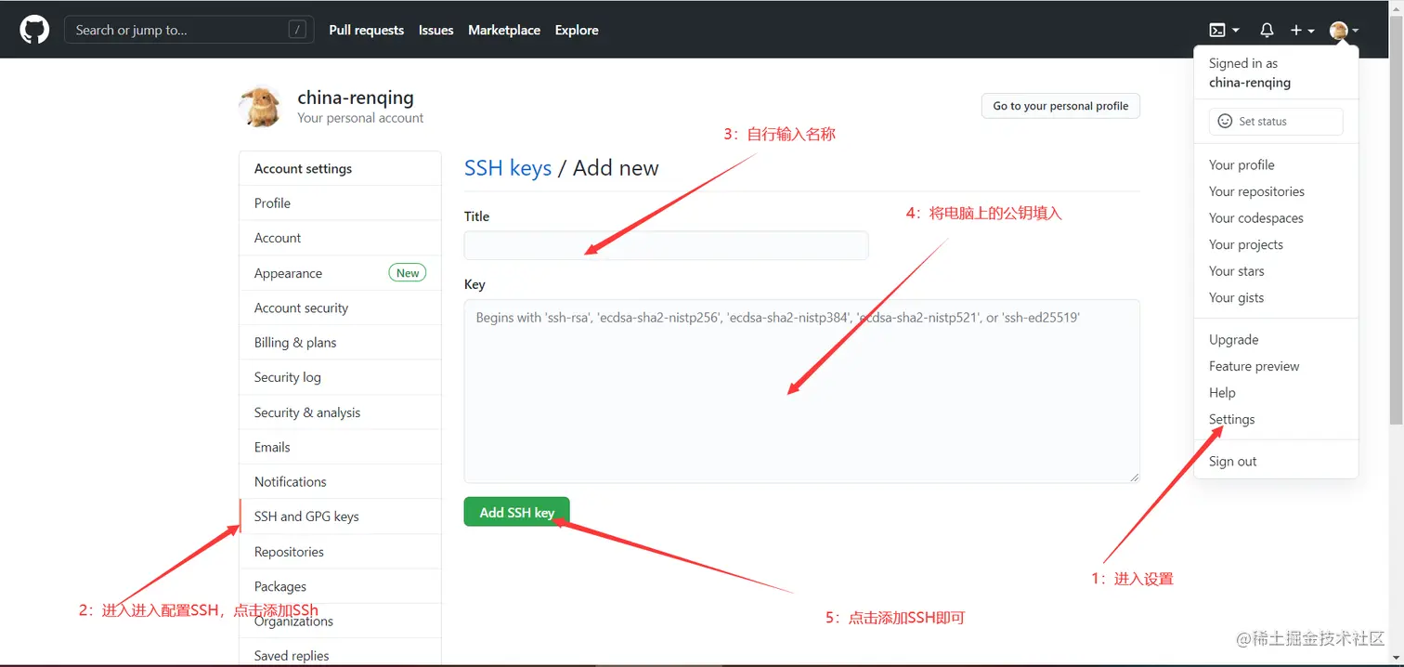The width and height of the screenshot is (1404, 667).
Task: Open the Appearance settings section
Action: tap(340, 272)
